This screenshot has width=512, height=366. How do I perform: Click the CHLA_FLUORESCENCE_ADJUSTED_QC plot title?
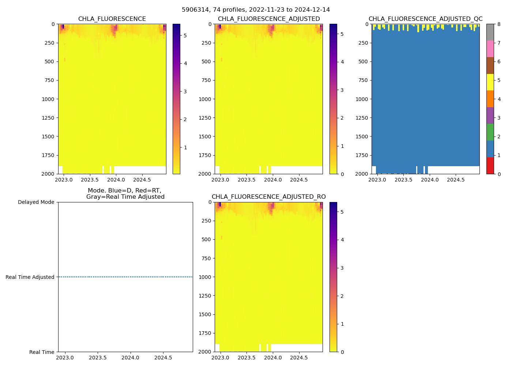tap(425, 19)
